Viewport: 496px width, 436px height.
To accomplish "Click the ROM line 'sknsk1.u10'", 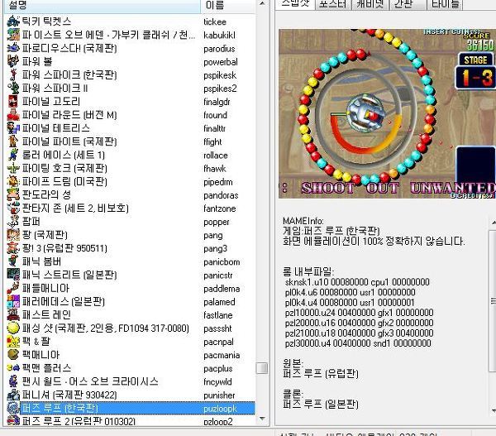I will [x=357, y=282].
